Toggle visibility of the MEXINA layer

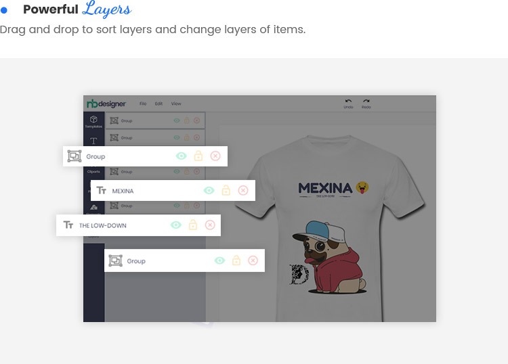coord(209,191)
